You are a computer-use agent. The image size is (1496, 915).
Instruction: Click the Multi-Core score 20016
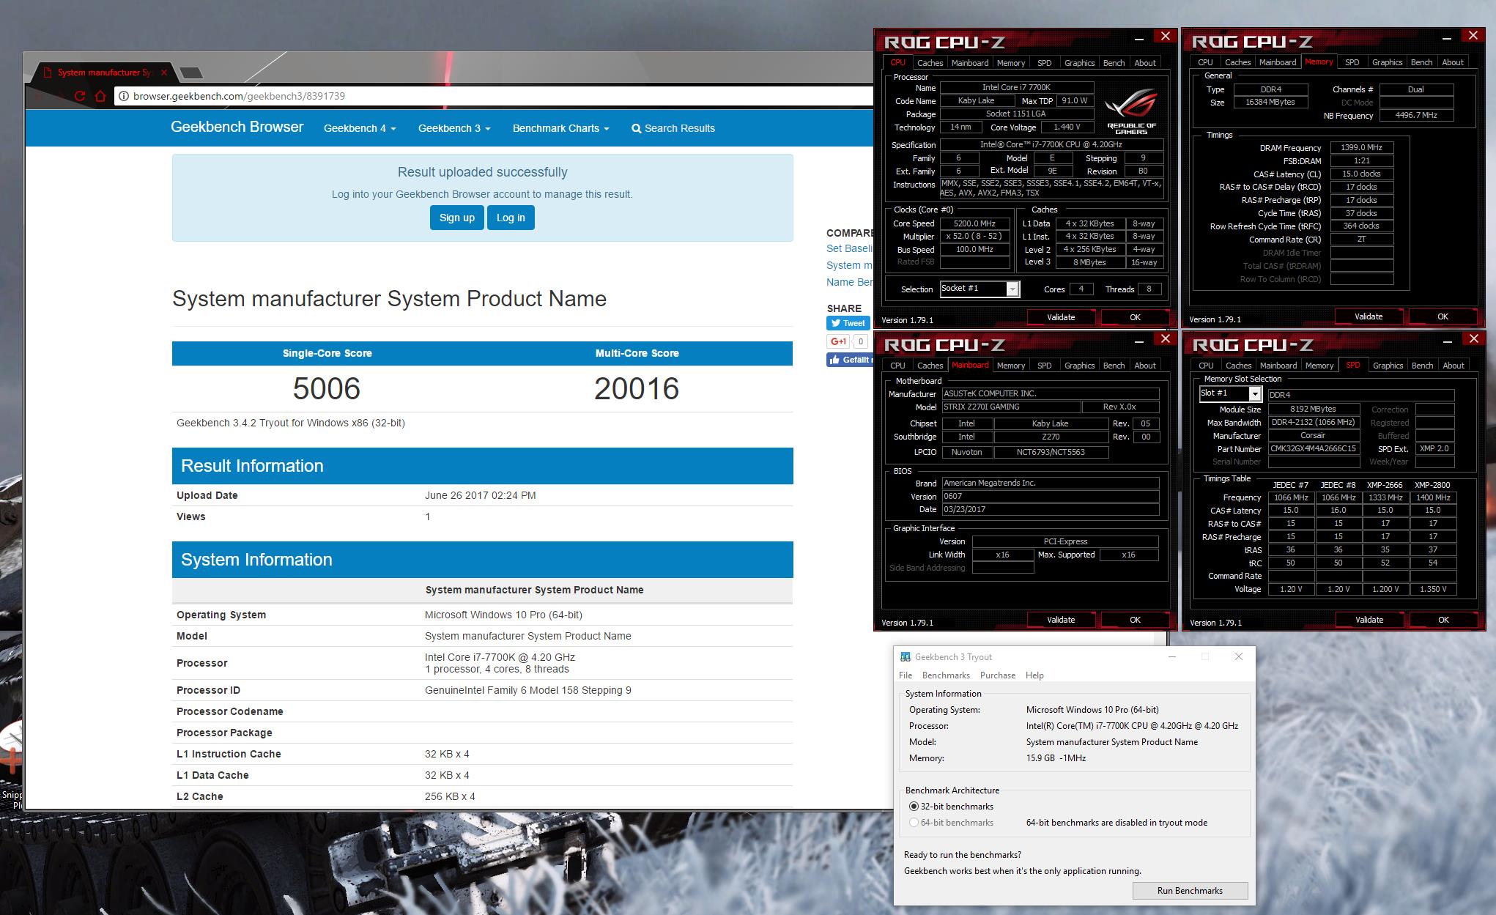(637, 388)
